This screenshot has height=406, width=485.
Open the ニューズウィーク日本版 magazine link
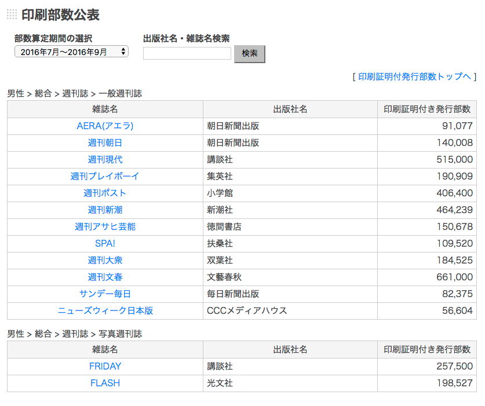point(105,310)
